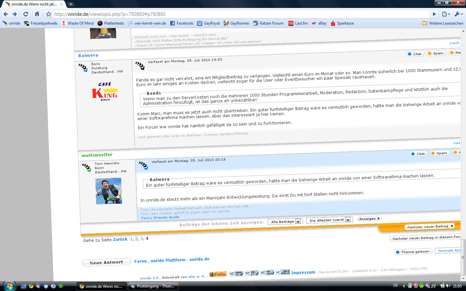Open the page menu icon

(446, 14)
